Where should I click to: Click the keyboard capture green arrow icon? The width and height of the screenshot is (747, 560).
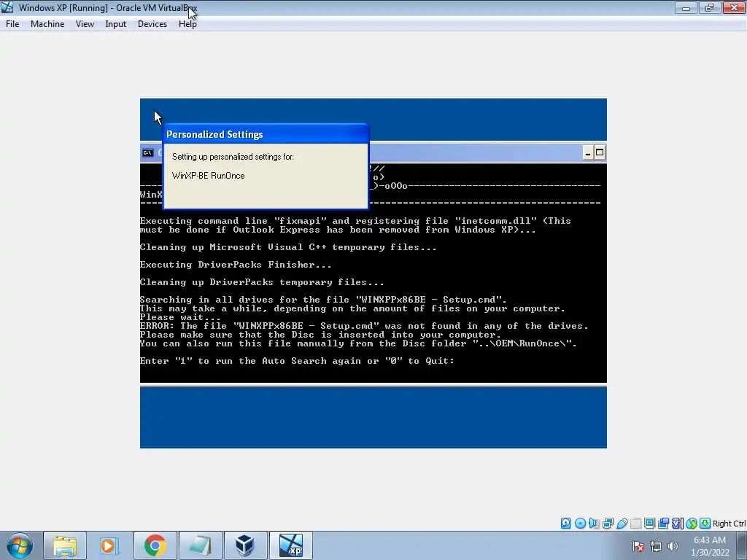(x=705, y=524)
